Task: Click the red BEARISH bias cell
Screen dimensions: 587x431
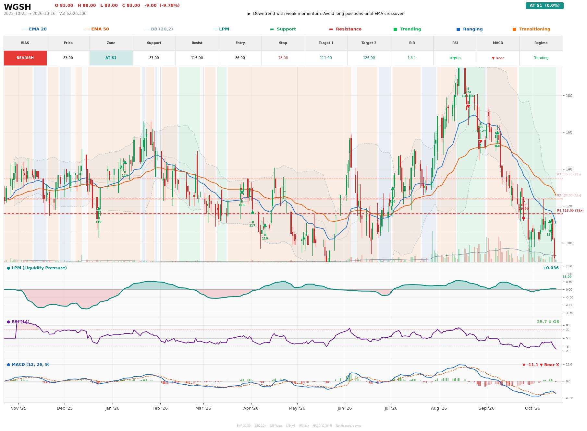Action: click(25, 58)
